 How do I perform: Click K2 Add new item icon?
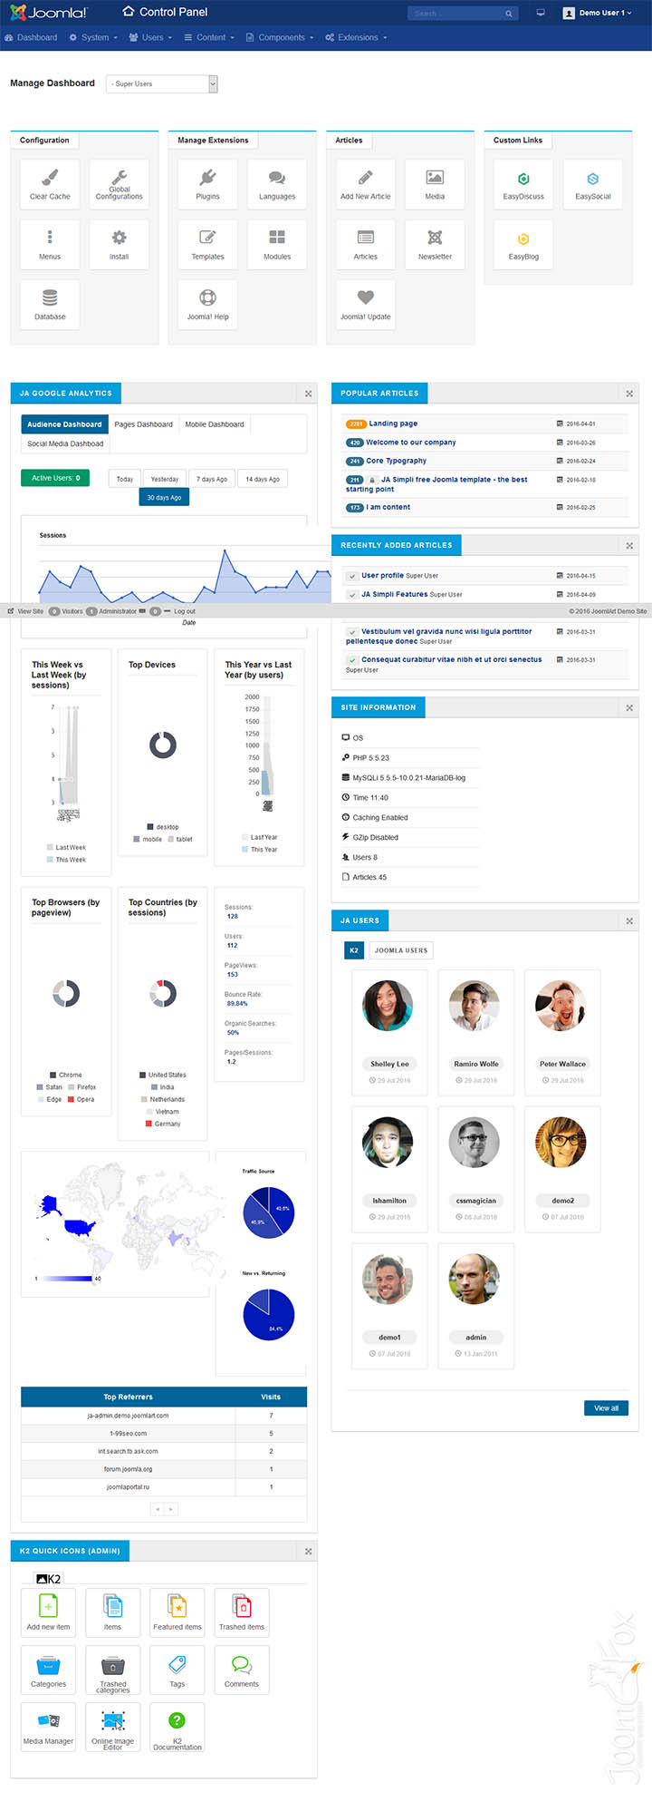[x=48, y=1612]
